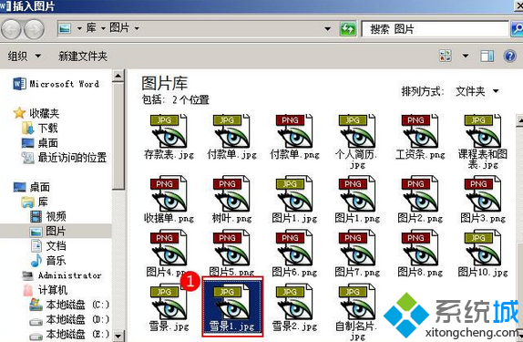Select the 工资条.png file icon
Viewport: 523px width, 342px height.
tap(420, 131)
